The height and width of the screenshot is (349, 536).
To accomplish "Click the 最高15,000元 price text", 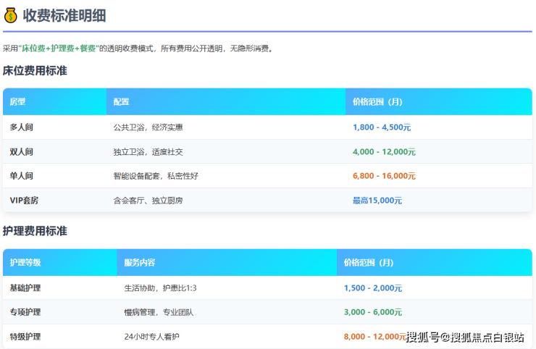I will click(377, 200).
